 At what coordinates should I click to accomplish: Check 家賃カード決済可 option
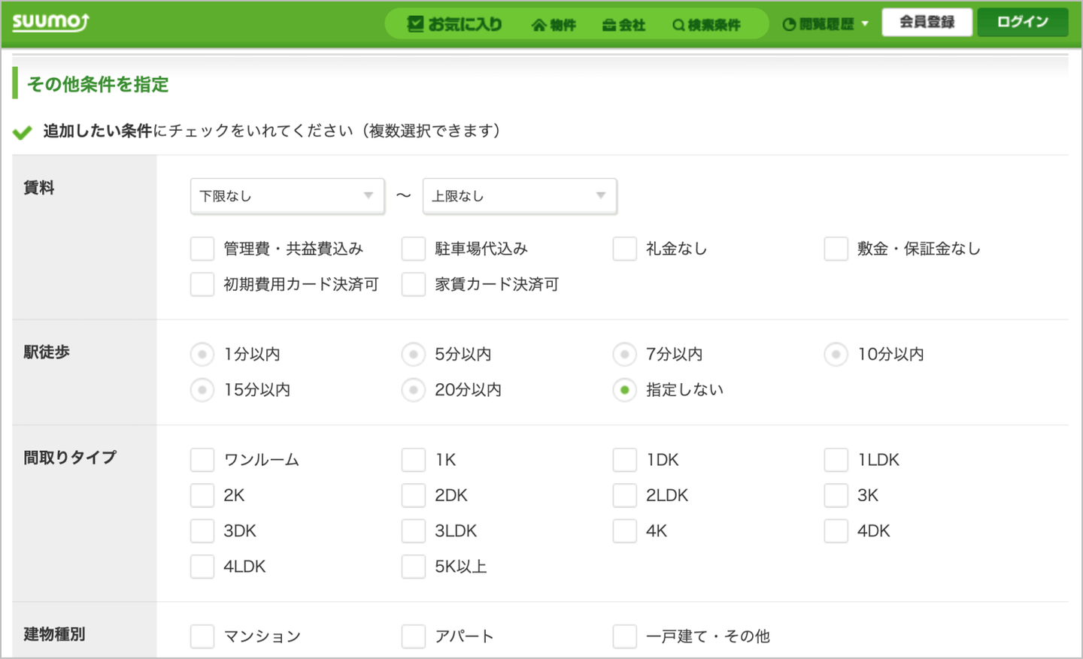(414, 284)
